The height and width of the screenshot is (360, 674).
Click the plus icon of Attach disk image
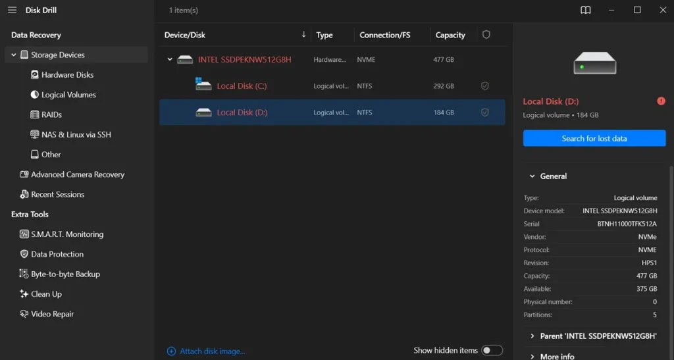[171, 351]
